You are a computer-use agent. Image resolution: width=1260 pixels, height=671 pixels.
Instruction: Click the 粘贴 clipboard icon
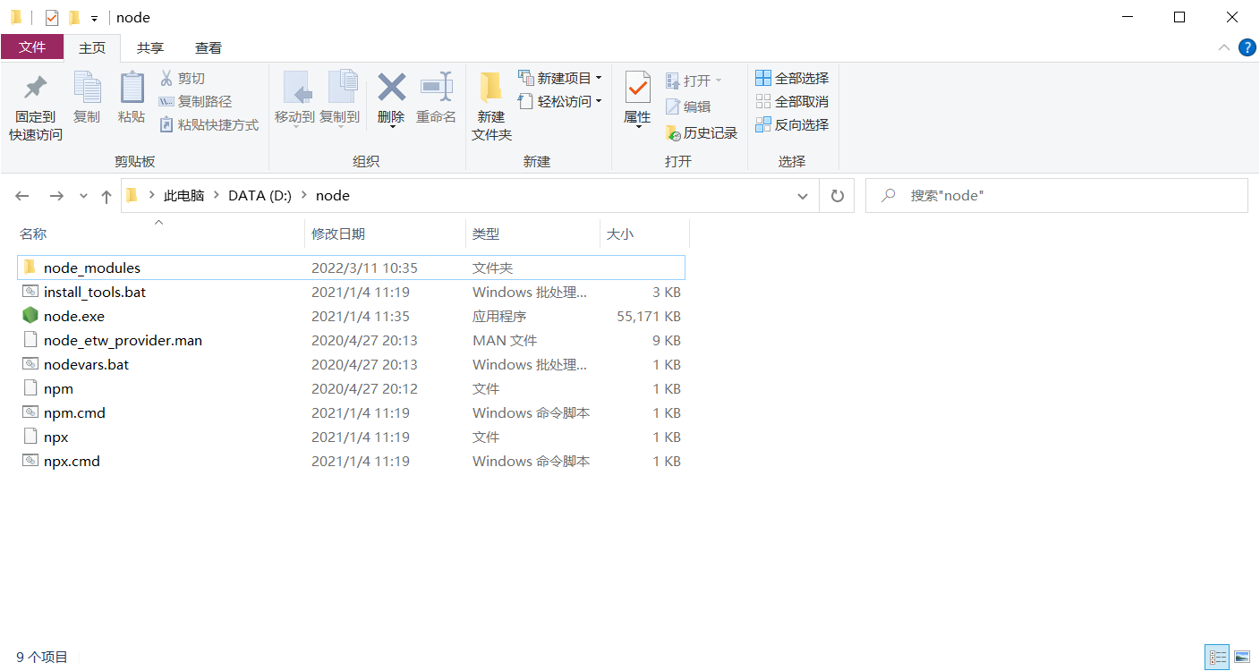click(132, 88)
